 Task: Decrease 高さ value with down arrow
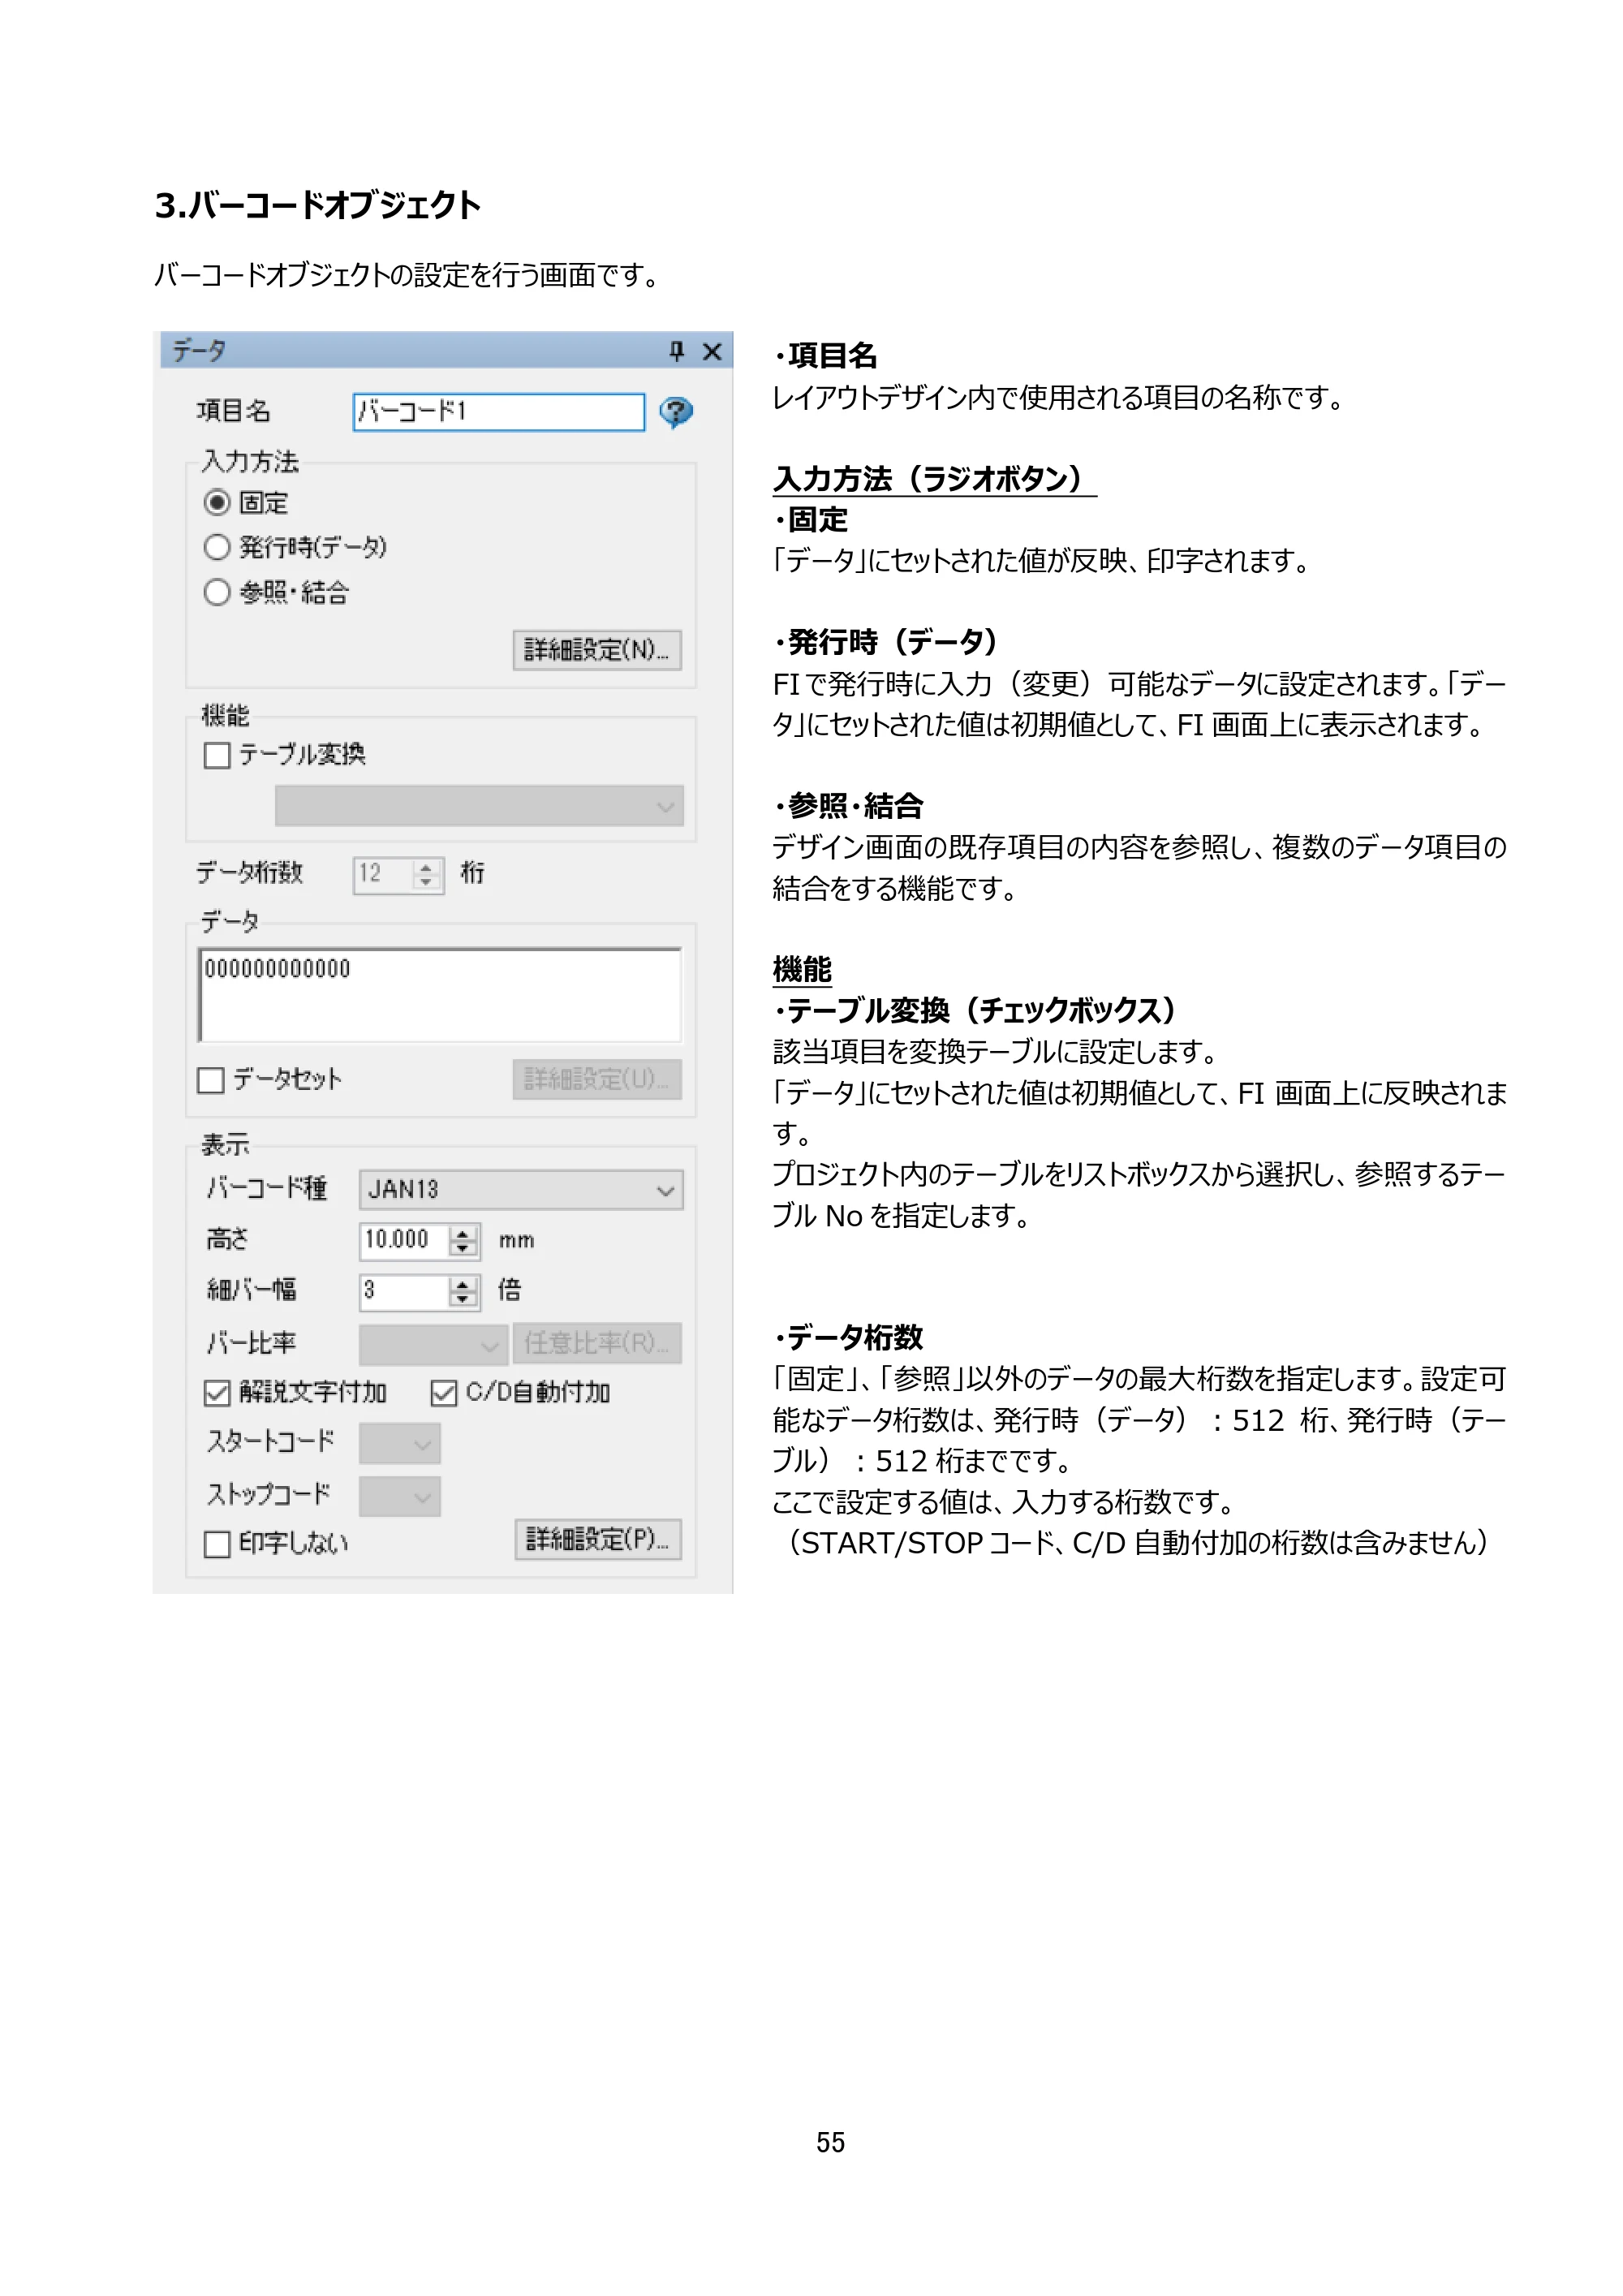coord(463,1249)
